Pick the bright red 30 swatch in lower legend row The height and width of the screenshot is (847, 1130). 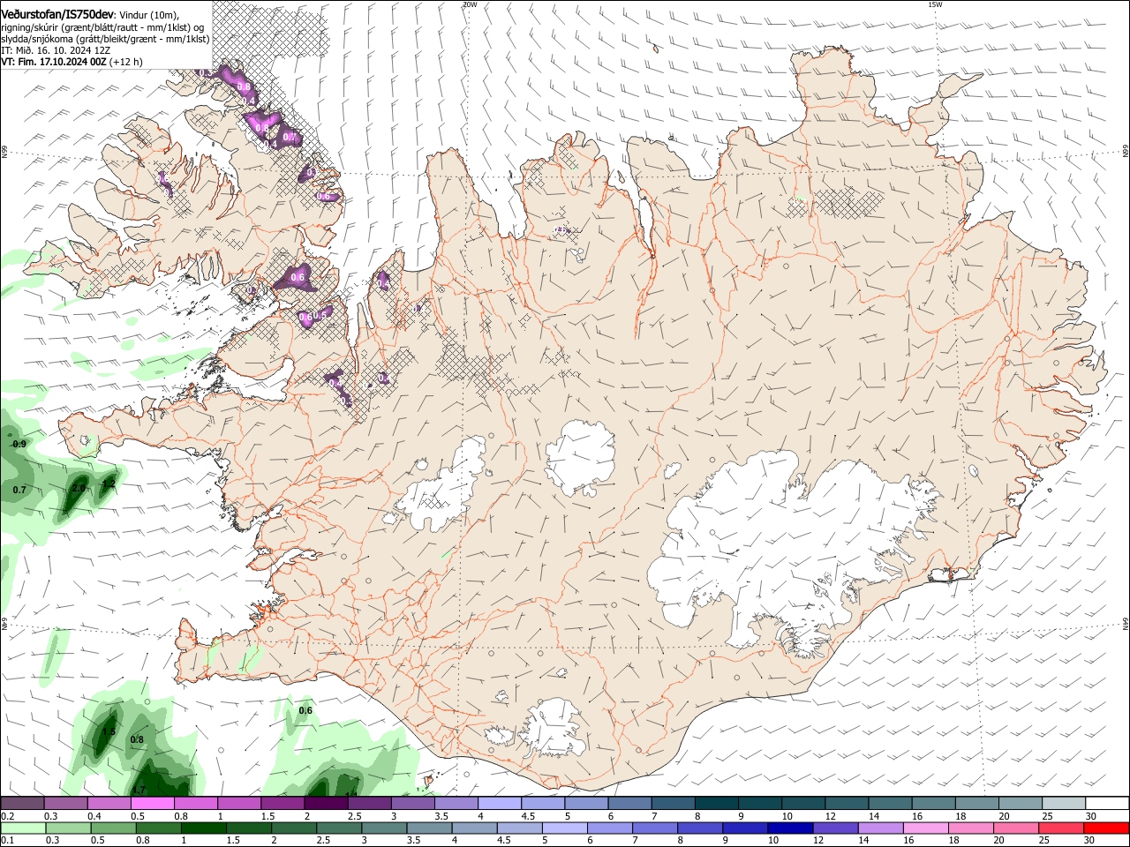point(1107,828)
